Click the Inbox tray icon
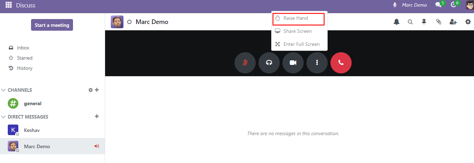Screen dimensions: 474x163 tap(11, 48)
